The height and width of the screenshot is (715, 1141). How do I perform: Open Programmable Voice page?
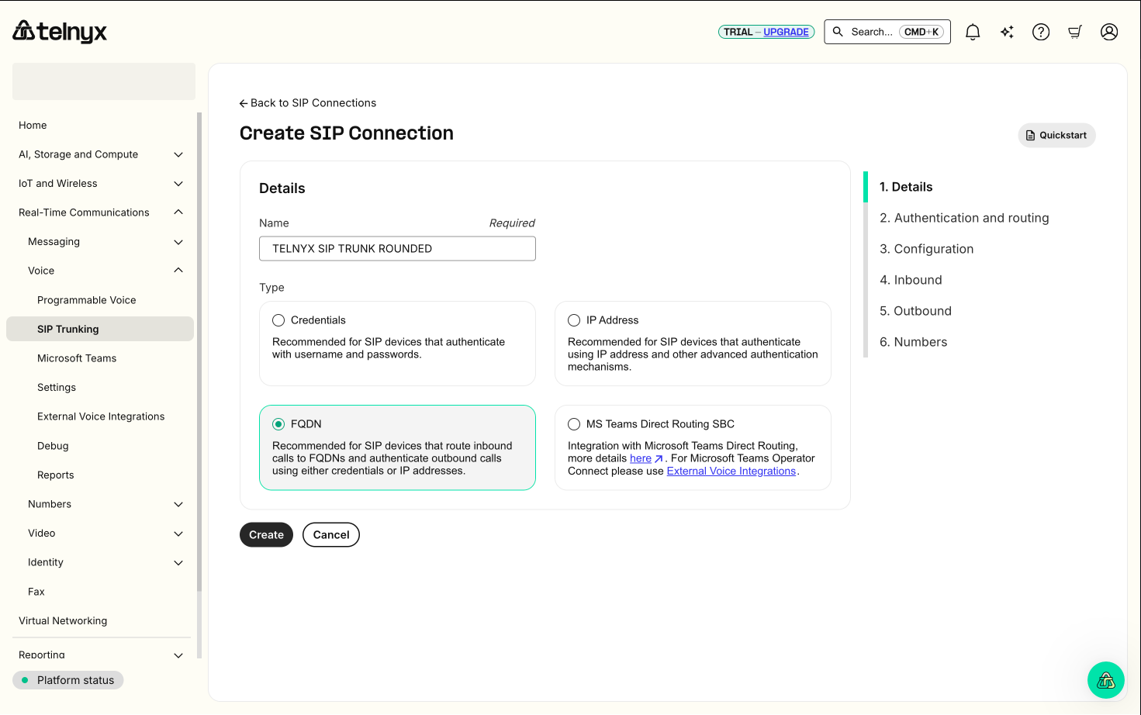coord(87,300)
